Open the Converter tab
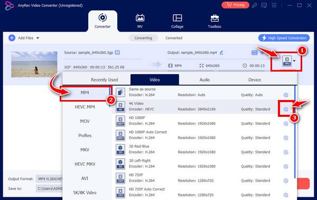 [x=102, y=21]
